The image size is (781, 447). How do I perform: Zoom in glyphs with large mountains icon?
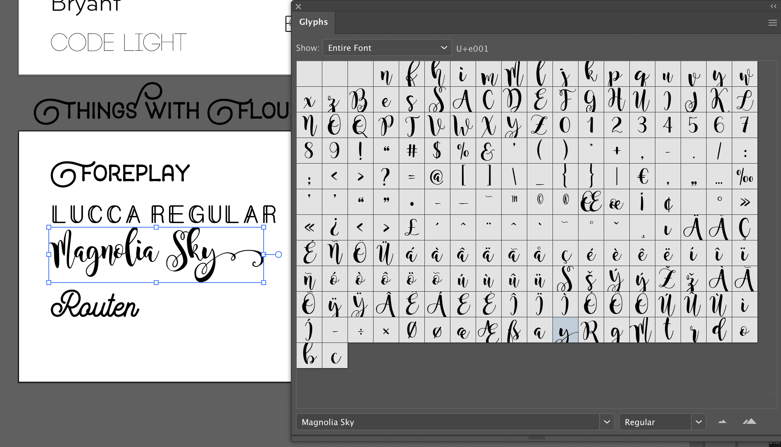[749, 422]
